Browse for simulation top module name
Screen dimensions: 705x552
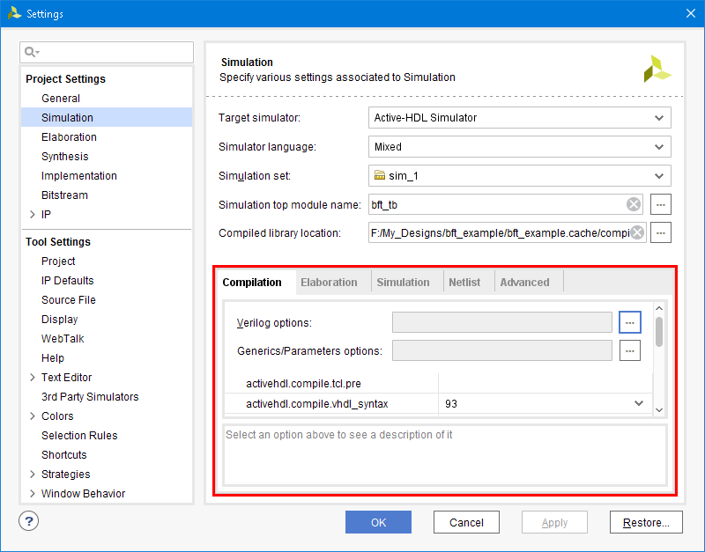pyautogui.click(x=661, y=205)
